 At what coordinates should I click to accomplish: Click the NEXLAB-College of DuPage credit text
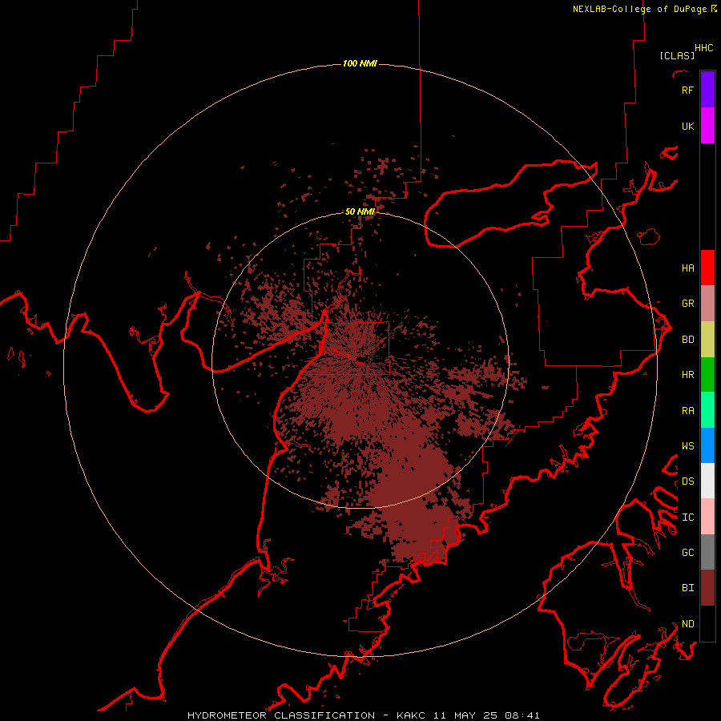tap(639, 9)
